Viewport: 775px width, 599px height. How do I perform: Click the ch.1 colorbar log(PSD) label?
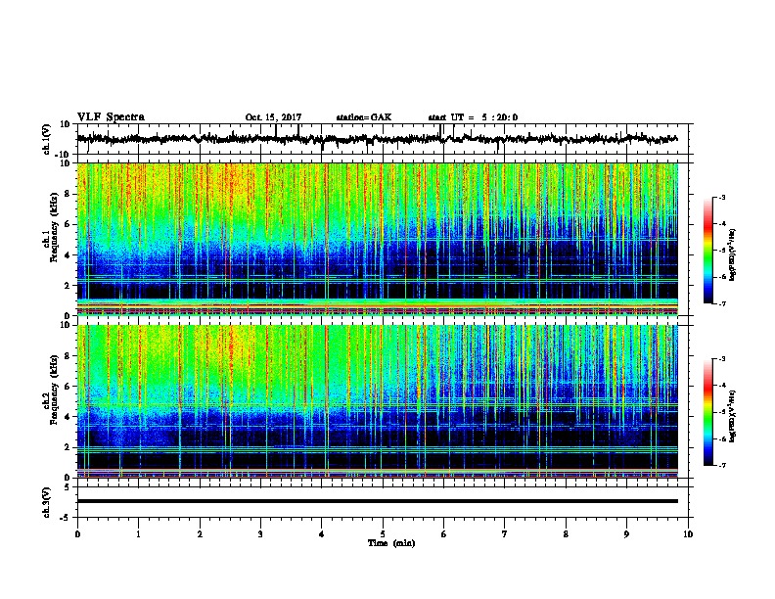pyautogui.click(x=732, y=255)
